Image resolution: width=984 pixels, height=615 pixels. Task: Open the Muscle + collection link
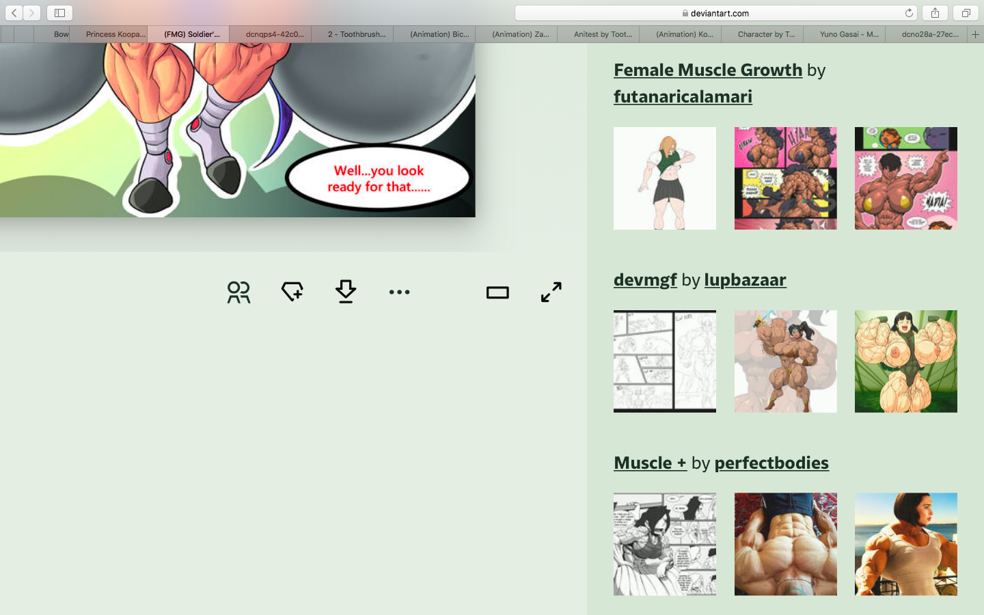[x=650, y=463]
